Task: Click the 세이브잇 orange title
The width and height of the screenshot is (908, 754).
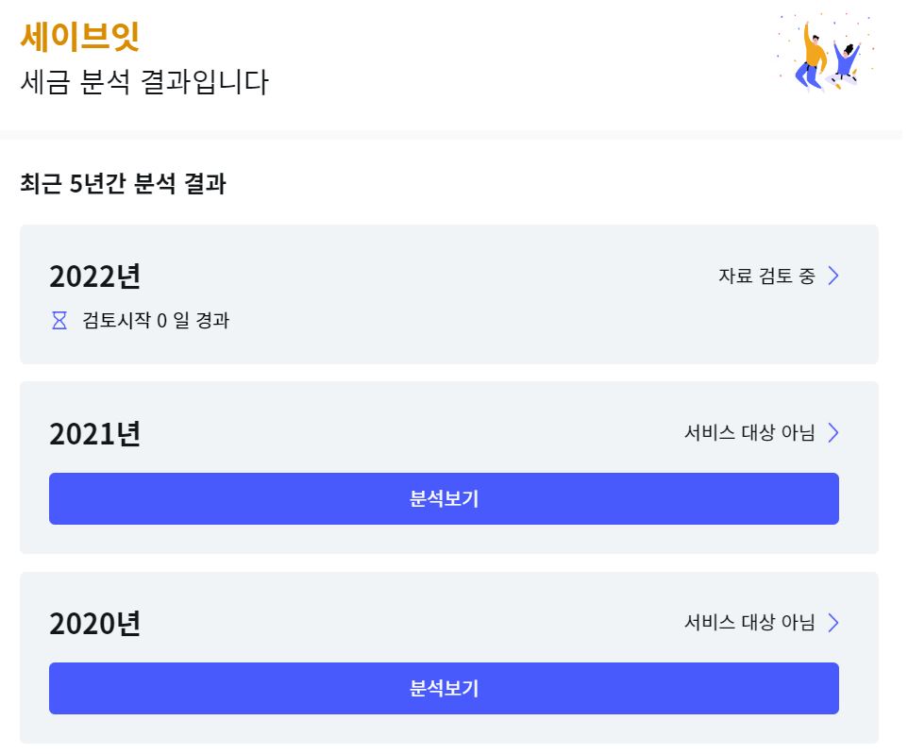Action: pyautogui.click(x=80, y=36)
